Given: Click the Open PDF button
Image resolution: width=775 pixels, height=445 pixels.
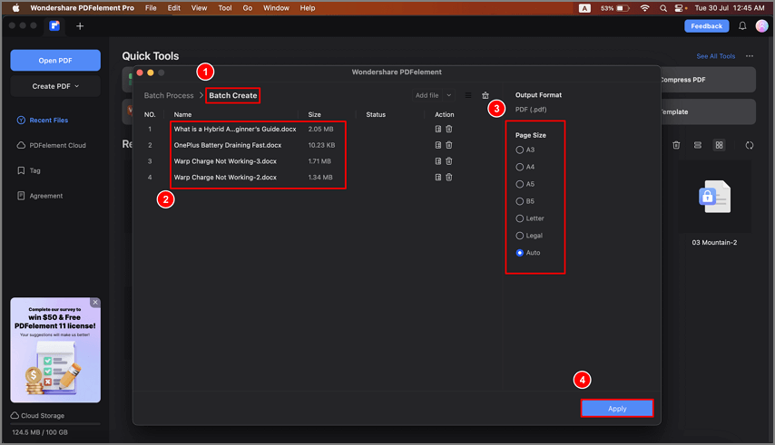Looking at the screenshot, I should (x=55, y=60).
